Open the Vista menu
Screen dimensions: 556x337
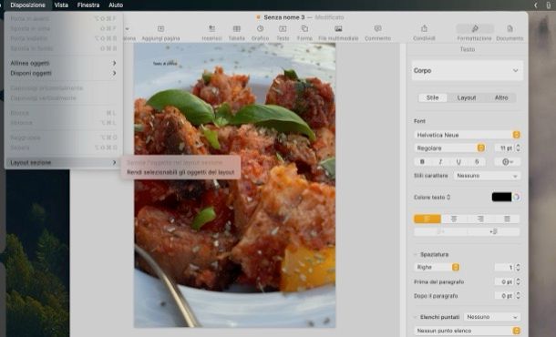pos(61,5)
